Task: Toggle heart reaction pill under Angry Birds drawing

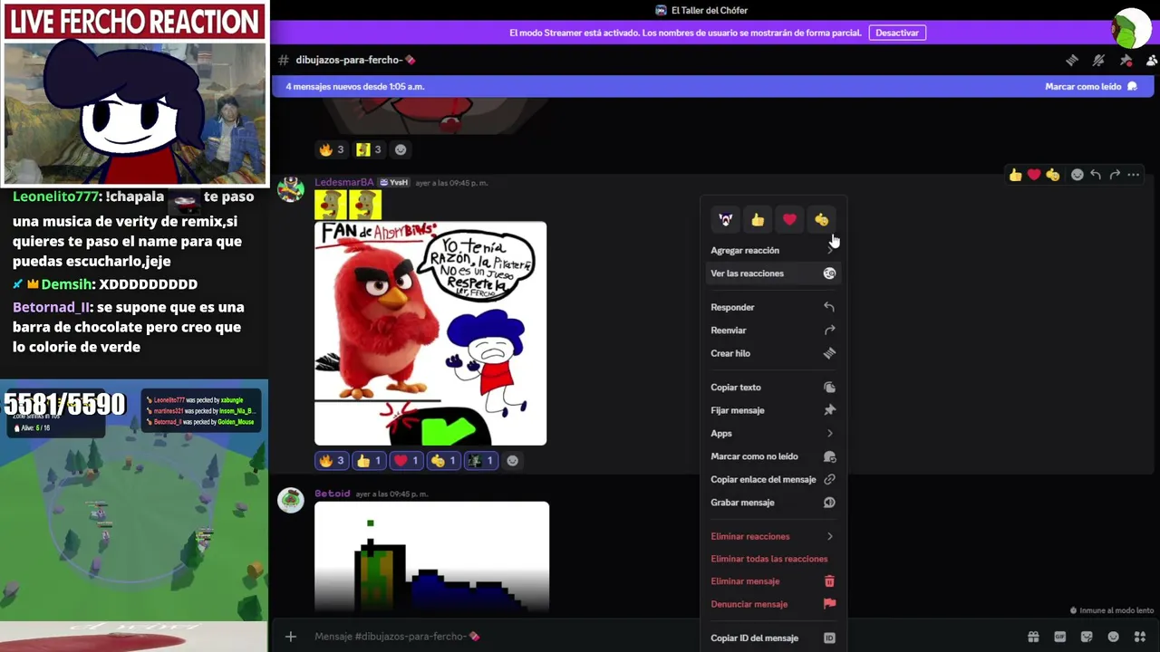Action: pyautogui.click(x=406, y=461)
